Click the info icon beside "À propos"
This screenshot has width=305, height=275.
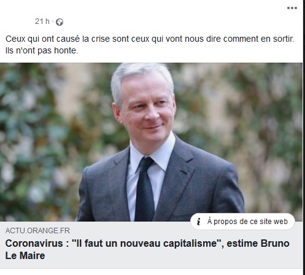pos(198,222)
